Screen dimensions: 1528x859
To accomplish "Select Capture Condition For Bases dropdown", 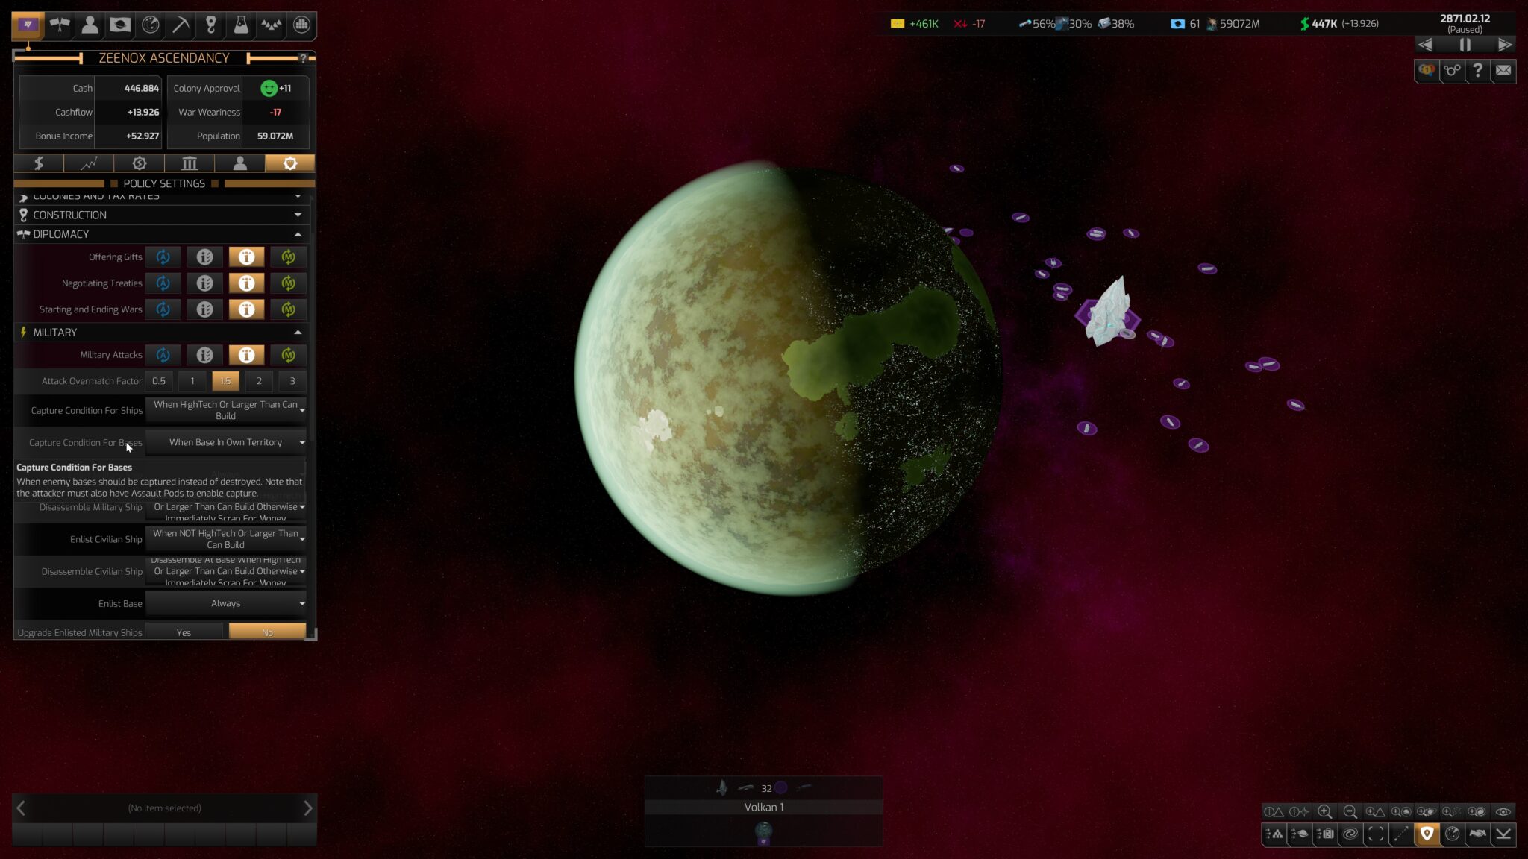I will coord(228,441).
